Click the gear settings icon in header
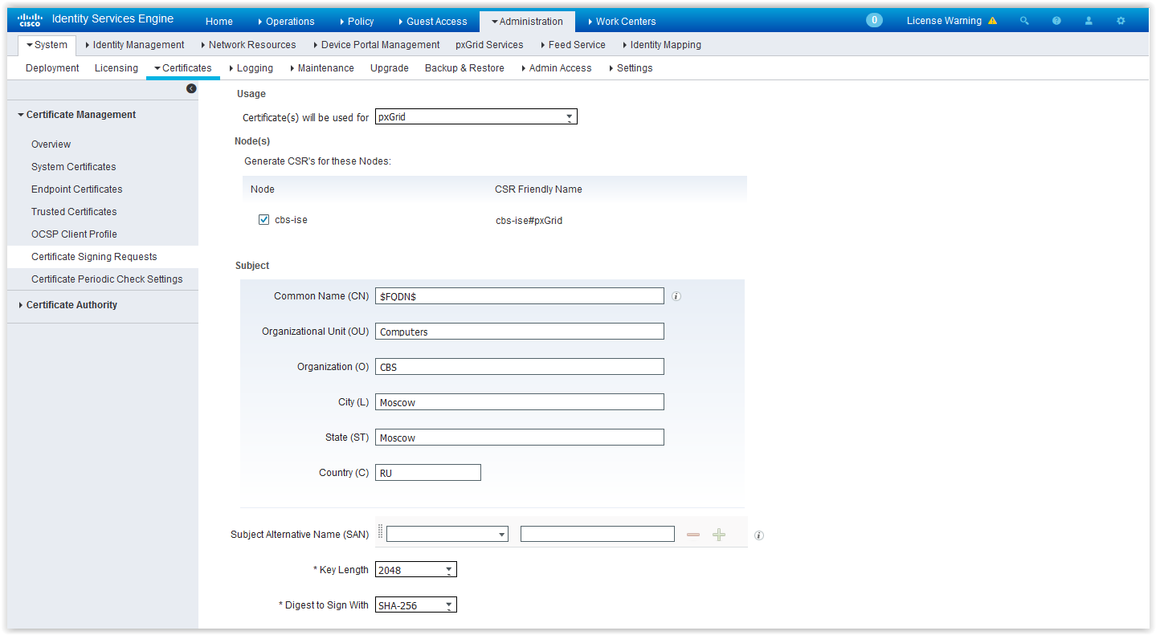This screenshot has width=1156, height=635. click(1120, 20)
